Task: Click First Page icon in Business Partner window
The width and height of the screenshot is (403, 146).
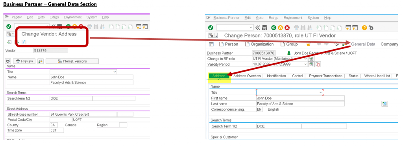Action: [x=319, y=28]
